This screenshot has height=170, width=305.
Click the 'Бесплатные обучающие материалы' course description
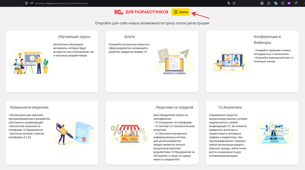[74, 50]
